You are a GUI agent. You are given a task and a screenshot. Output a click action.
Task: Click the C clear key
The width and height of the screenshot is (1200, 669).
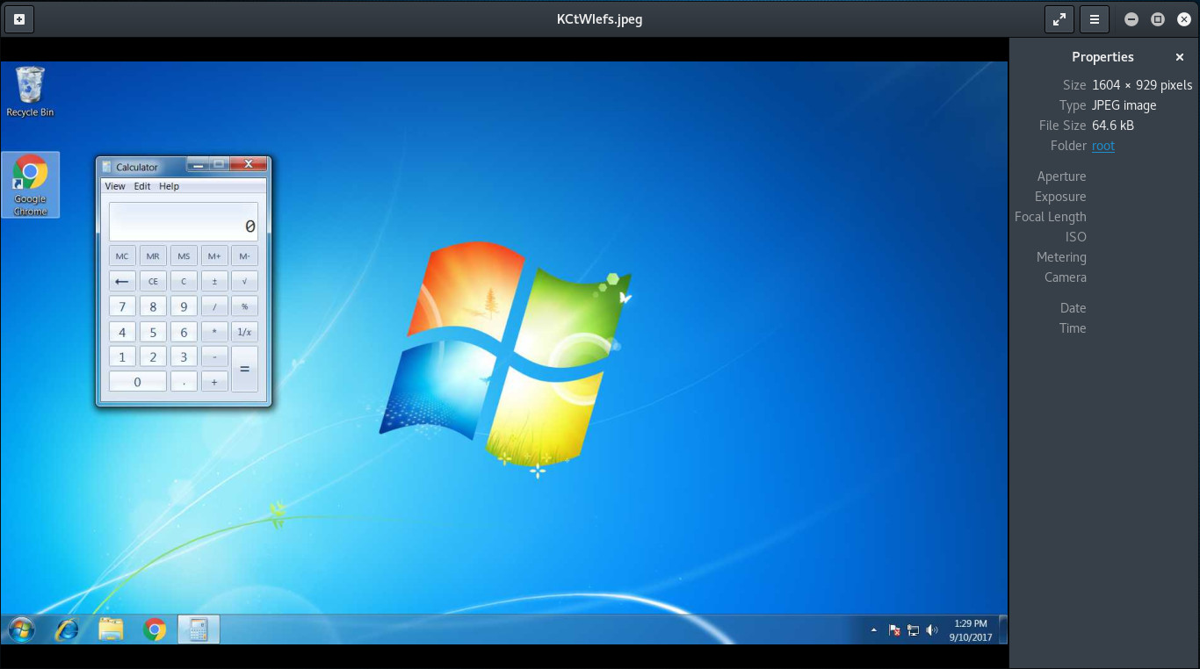[184, 282]
